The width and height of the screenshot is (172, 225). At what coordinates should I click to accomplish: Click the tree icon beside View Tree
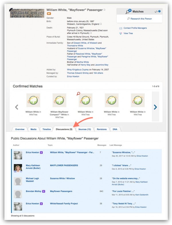121,33
